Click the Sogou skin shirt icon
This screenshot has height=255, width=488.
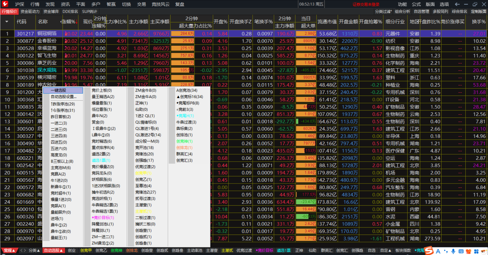pos(469,251)
